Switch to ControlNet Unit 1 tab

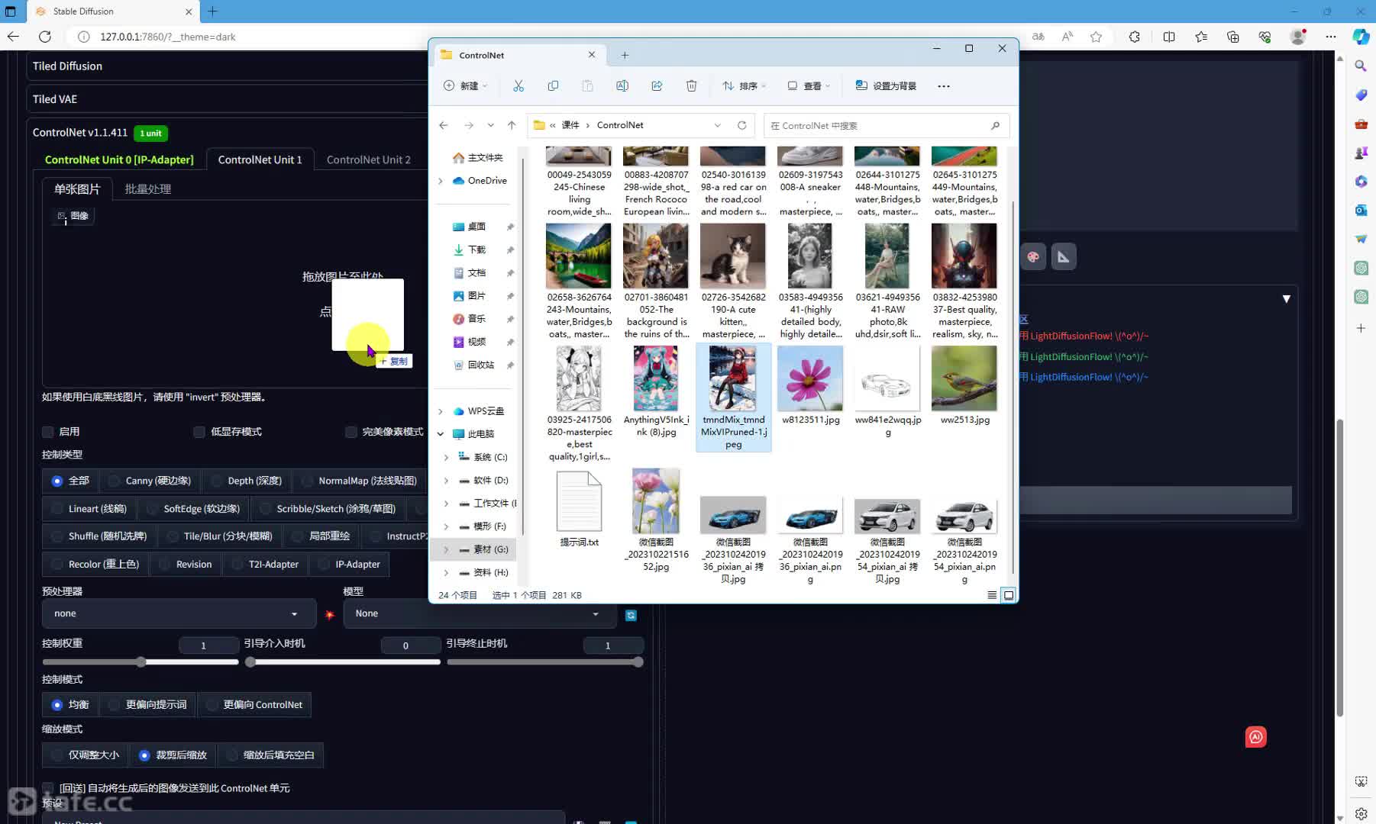pyautogui.click(x=260, y=159)
